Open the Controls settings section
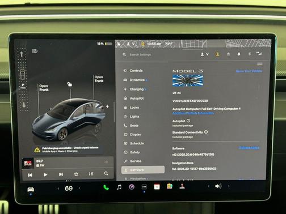 click(x=133, y=71)
